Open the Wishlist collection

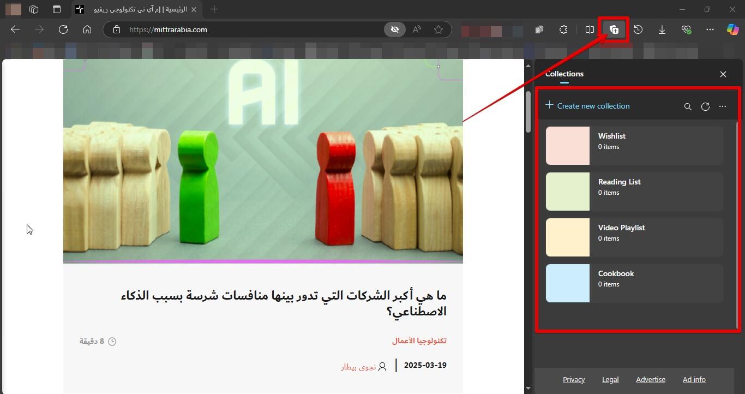pyautogui.click(x=634, y=146)
